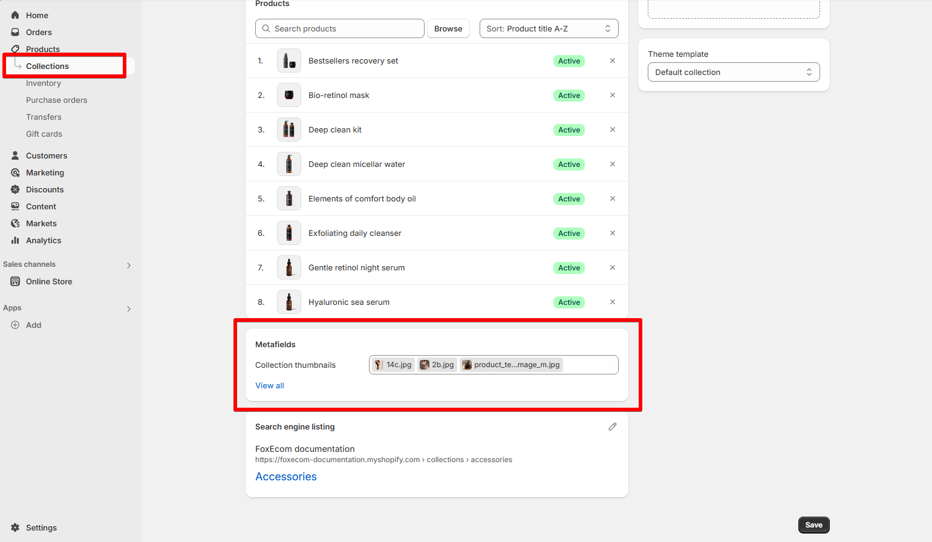Click the Add apps plus icon

[15, 325]
